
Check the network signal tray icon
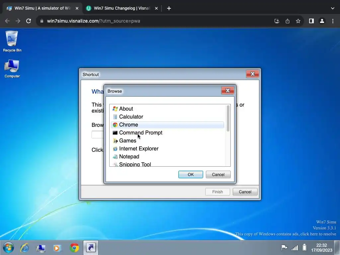[x=295, y=248]
